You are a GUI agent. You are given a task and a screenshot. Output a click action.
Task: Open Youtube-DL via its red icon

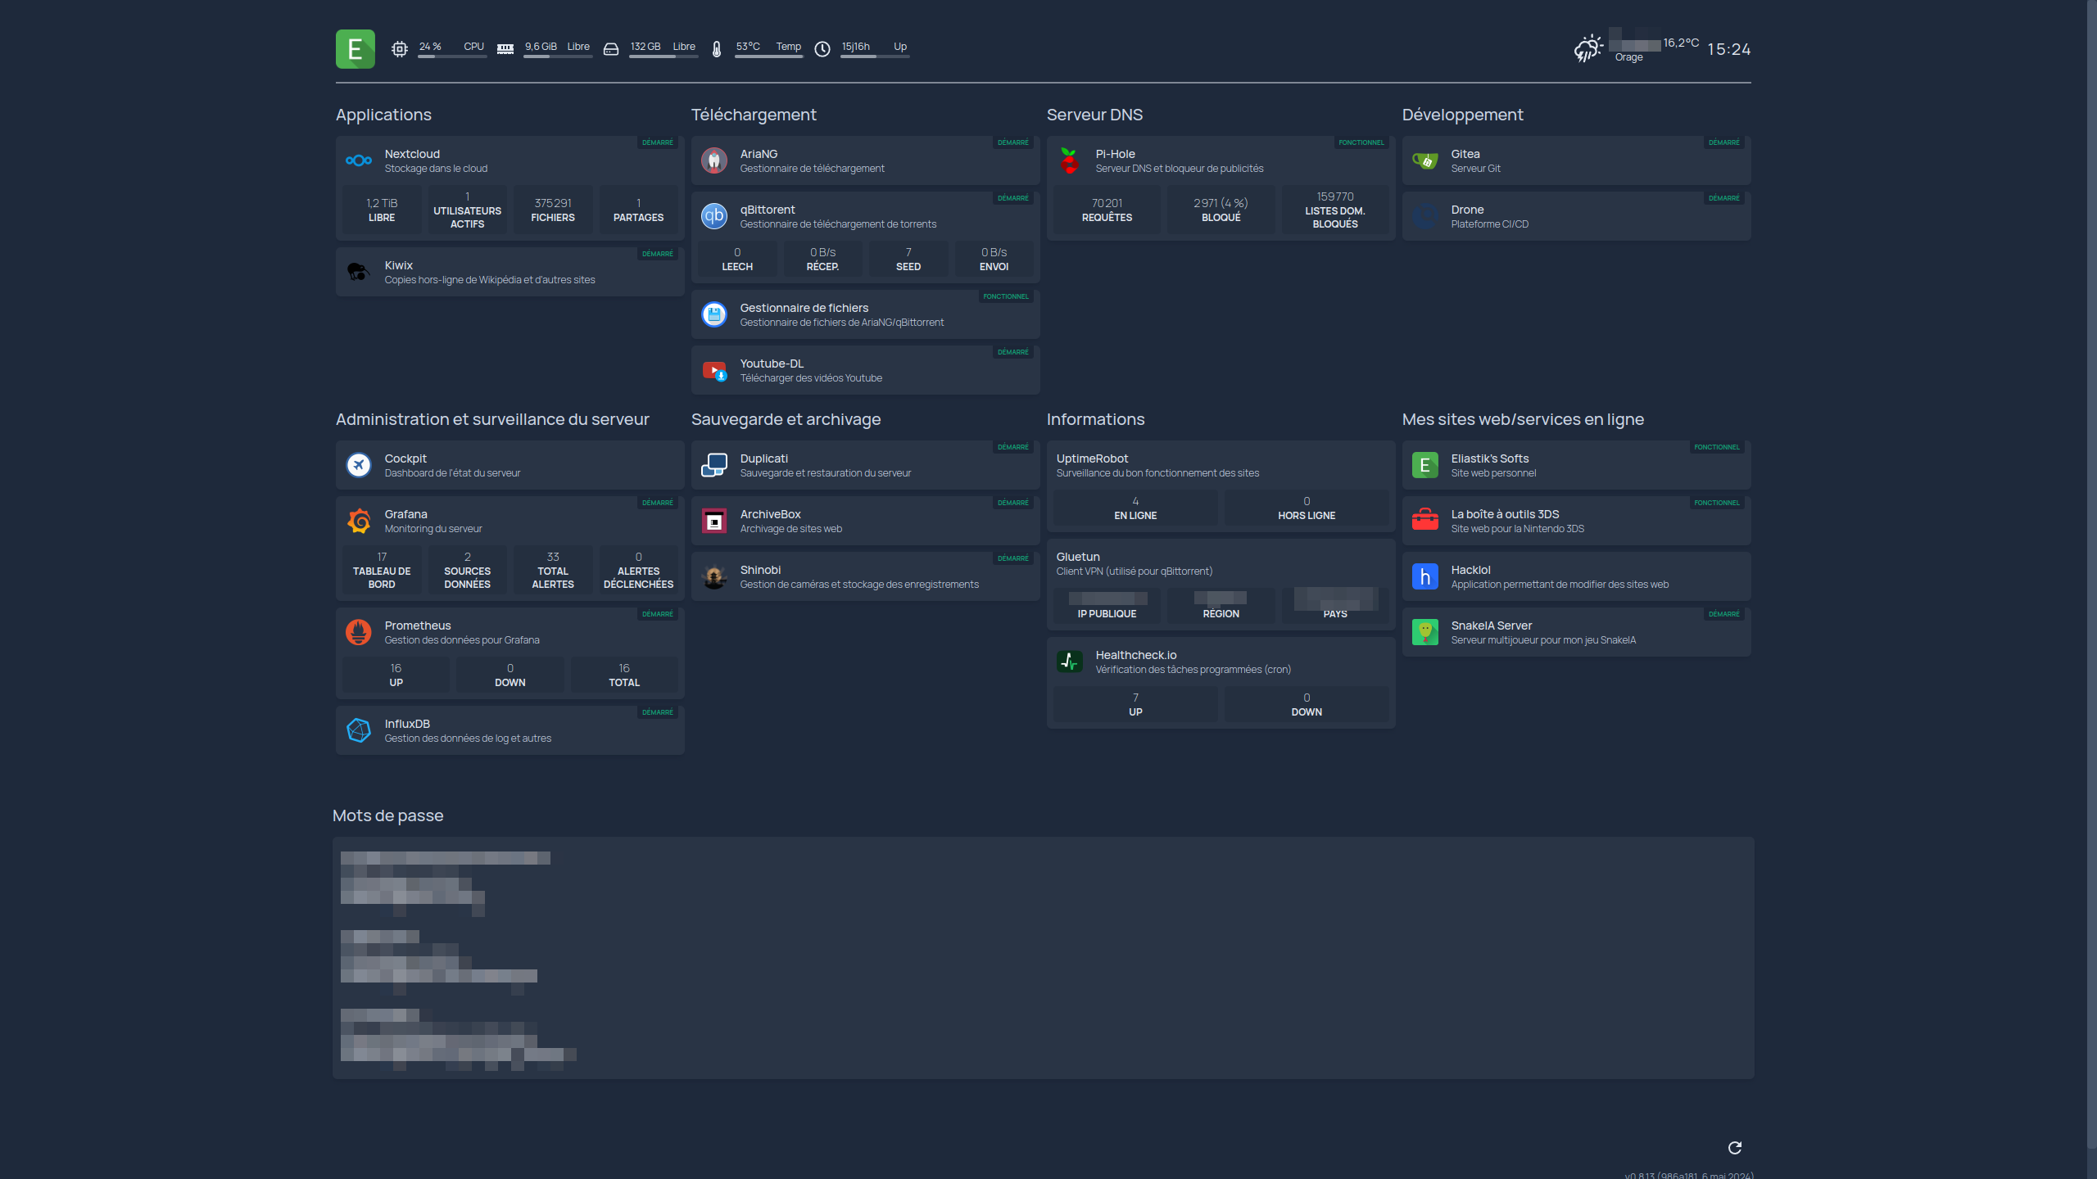(x=714, y=370)
